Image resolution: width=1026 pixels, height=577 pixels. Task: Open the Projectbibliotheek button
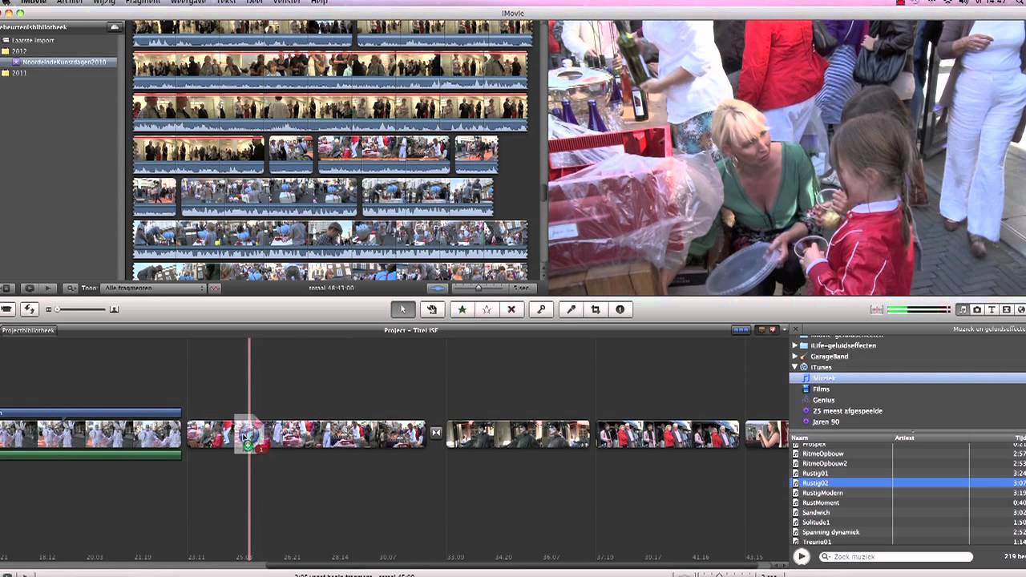[28, 330]
